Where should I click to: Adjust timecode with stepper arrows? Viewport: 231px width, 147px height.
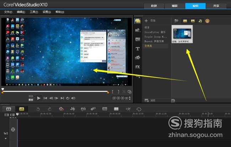pyautogui.click(x=130, y=98)
